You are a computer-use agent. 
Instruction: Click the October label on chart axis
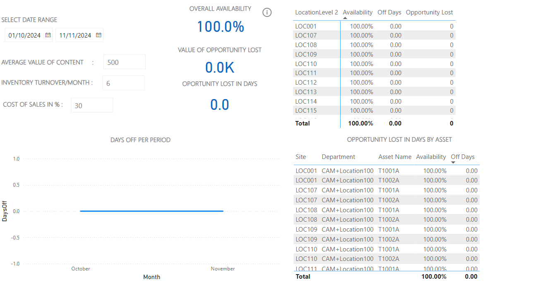click(81, 269)
